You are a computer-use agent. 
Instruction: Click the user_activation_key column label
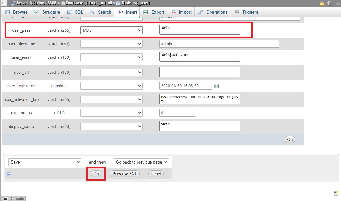(x=21, y=99)
